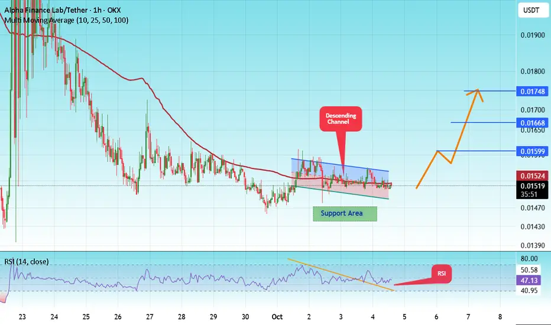Open the Multi Moving Average indicator label
Image resolution: width=551 pixels, height=325 pixels.
point(66,20)
